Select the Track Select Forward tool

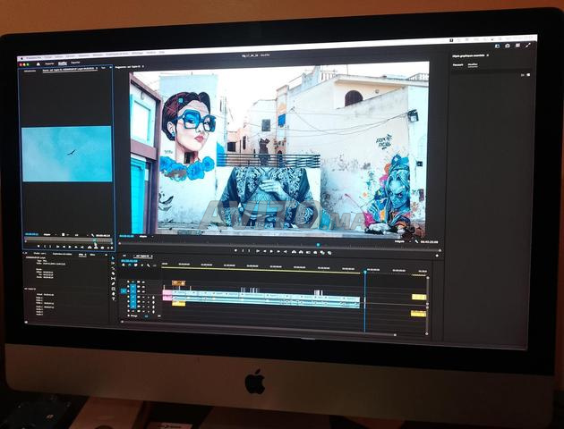113,263
